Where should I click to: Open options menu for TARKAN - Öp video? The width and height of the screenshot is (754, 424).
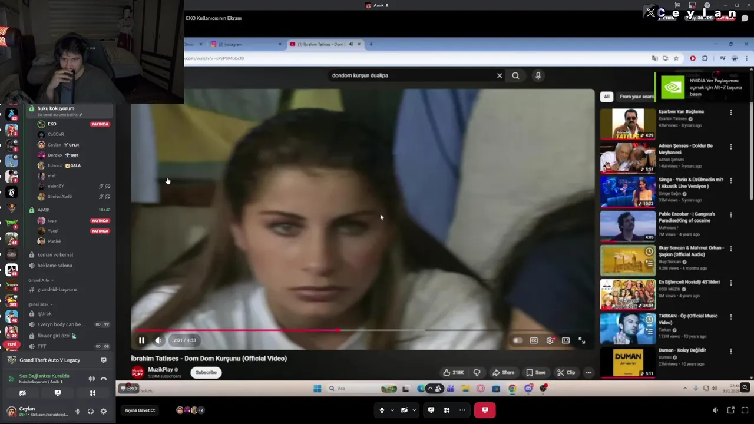731,317
